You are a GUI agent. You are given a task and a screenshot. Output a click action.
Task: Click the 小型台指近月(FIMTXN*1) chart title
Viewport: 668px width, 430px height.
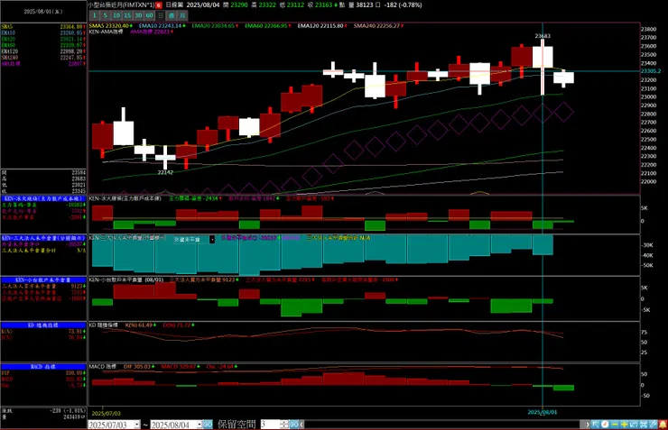tap(122, 5)
